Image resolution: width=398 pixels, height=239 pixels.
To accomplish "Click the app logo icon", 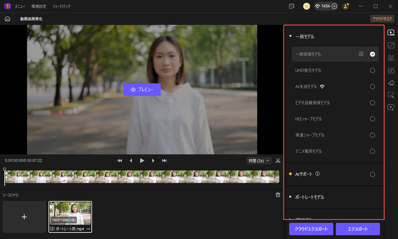I will point(7,6).
